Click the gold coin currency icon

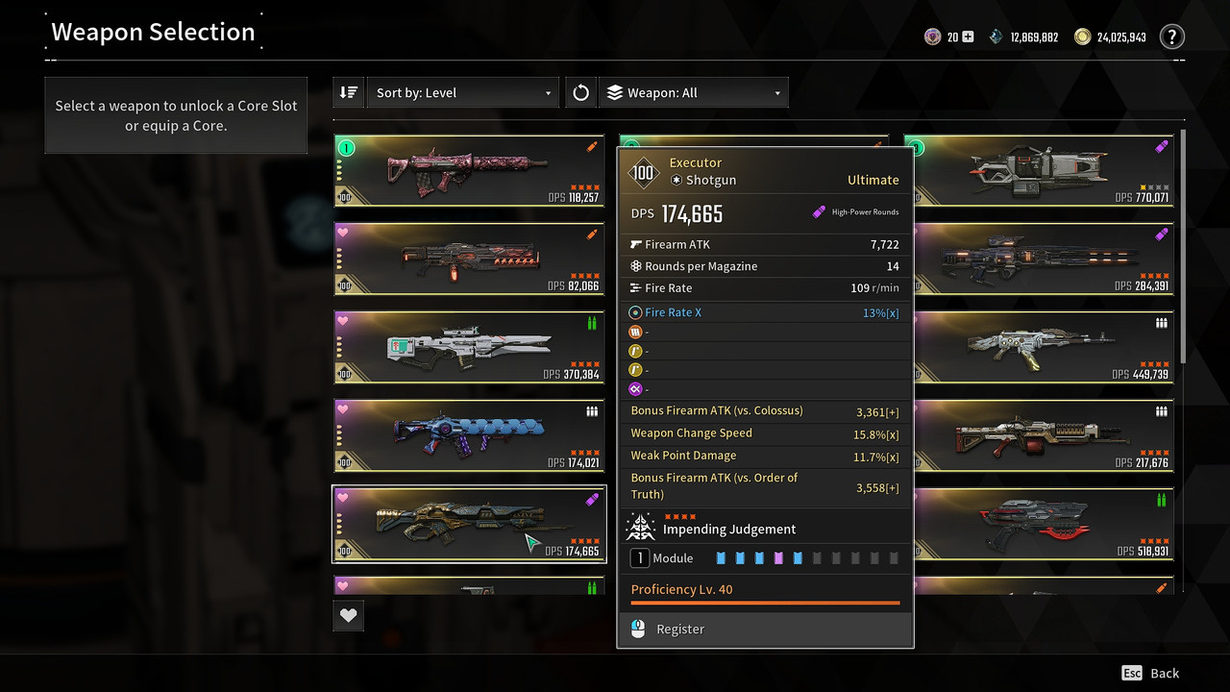click(1082, 37)
